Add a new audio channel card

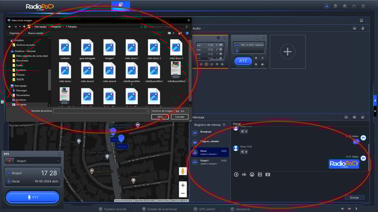pyautogui.click(x=287, y=52)
